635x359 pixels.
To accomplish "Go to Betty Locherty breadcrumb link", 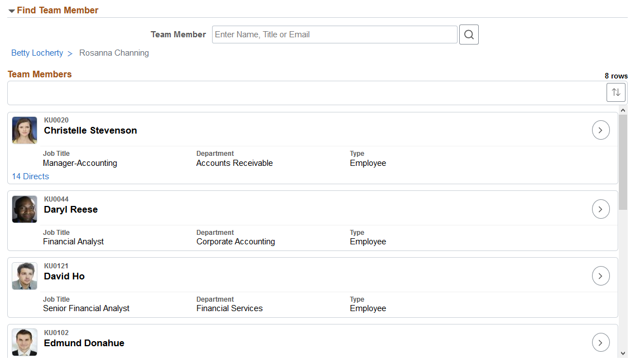I will pyautogui.click(x=37, y=53).
